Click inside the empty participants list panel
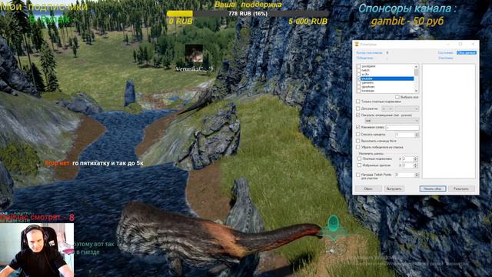Image resolution: width=492 pixels, height=277 pixels. (x=449, y=122)
